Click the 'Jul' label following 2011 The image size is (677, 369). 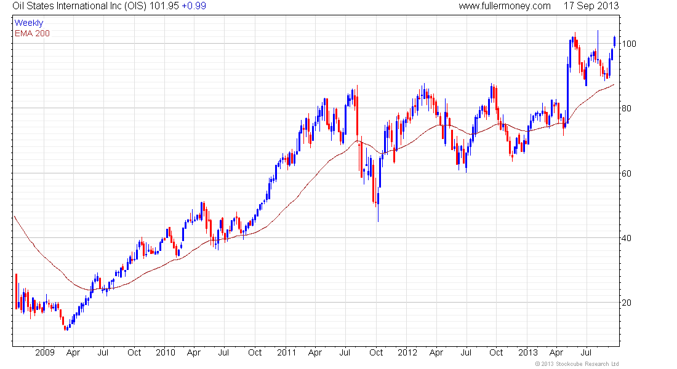tap(345, 352)
